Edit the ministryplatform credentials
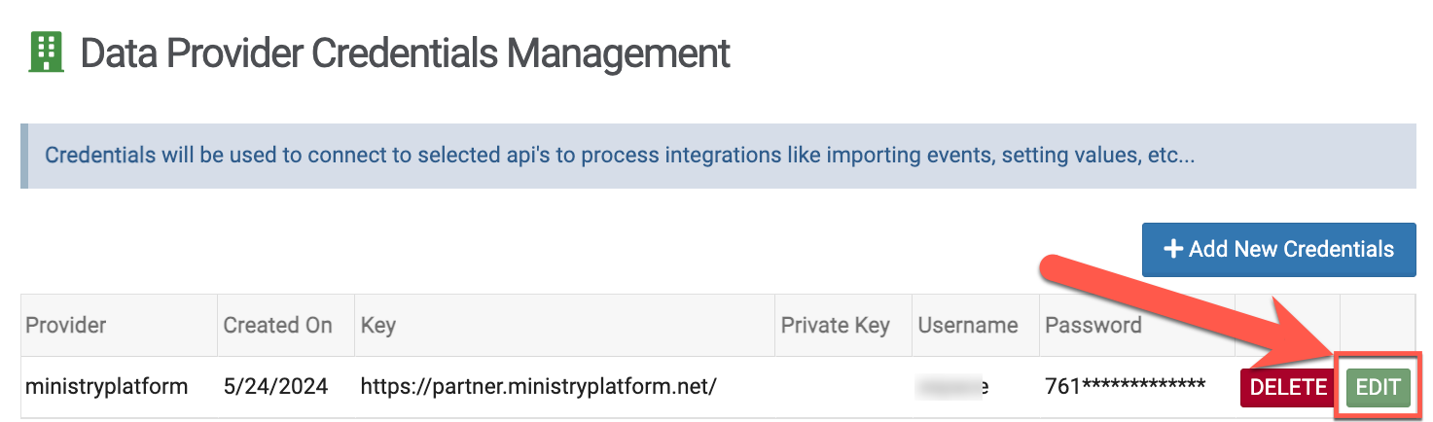 tap(1377, 387)
